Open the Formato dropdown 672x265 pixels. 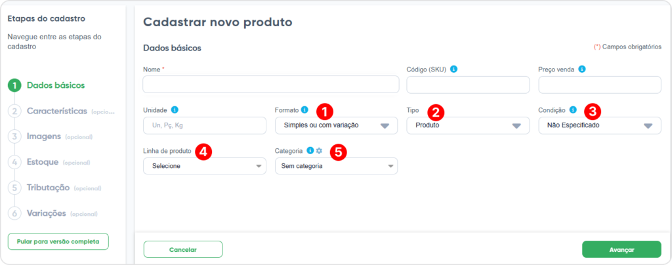pos(336,125)
